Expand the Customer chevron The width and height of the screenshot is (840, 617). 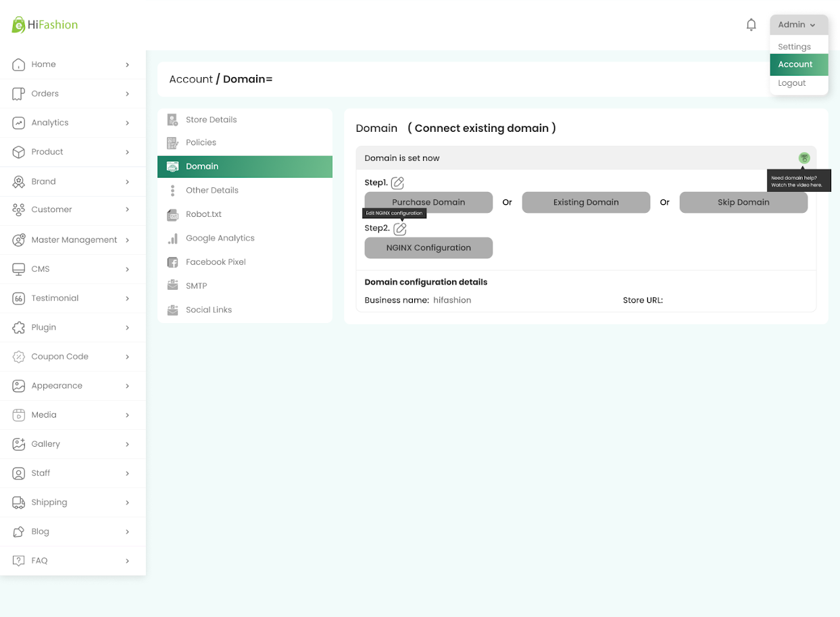click(127, 209)
